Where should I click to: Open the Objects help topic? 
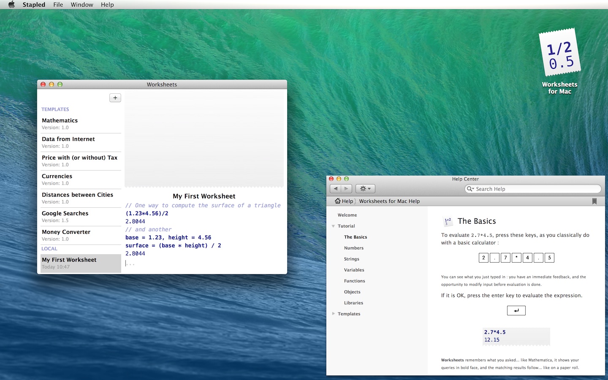click(352, 292)
